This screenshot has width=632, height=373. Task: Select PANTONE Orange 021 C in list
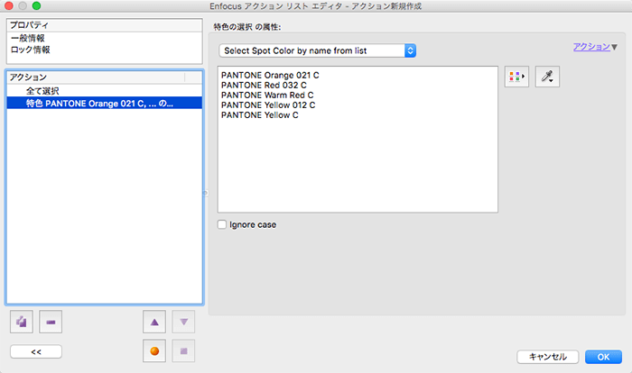point(270,76)
